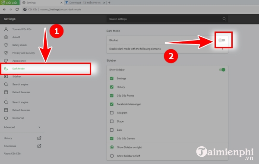This screenshot has height=164, width=259.
Task: Open first Default browser menu entry
Action: pos(21,92)
